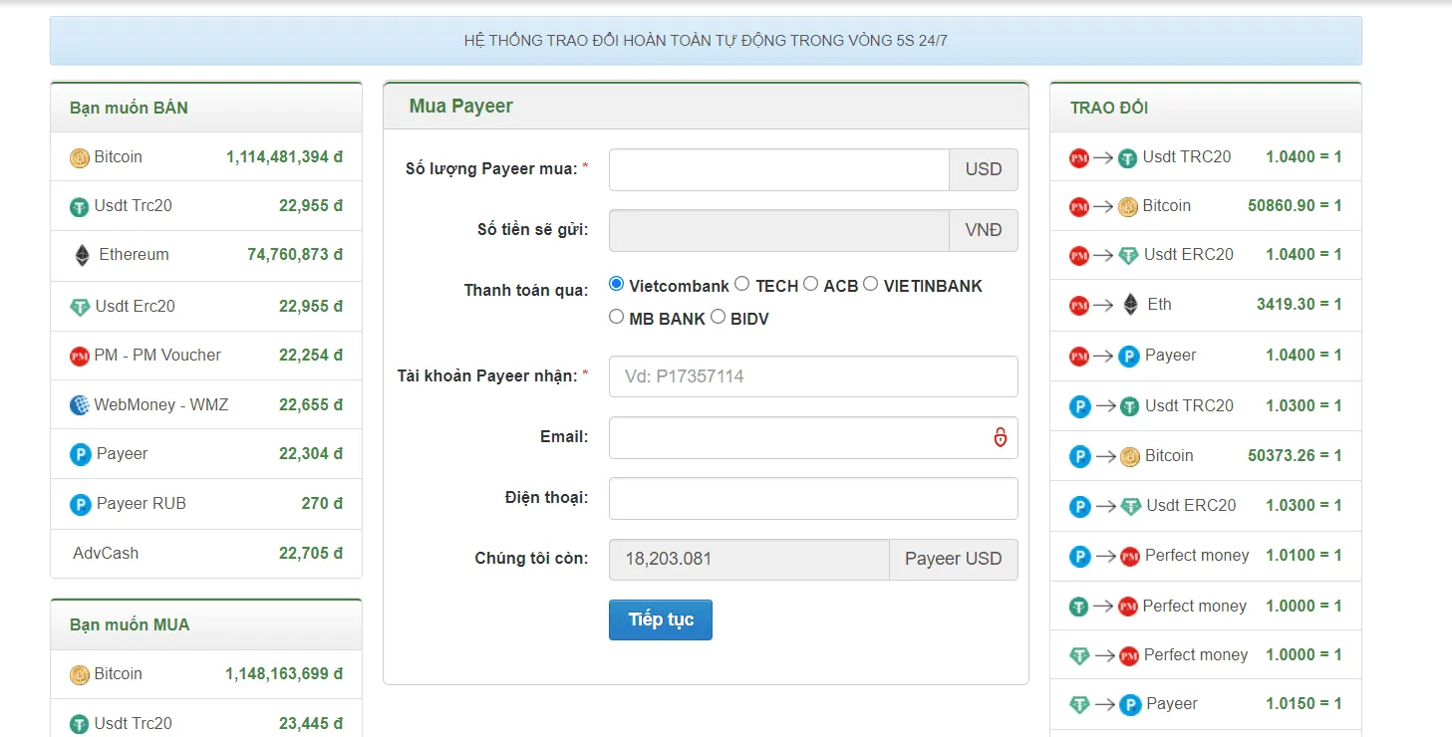Click the Bitcoin icon in the 50860.90 exchange row
Viewport: 1452px width, 737px height.
[1128, 206]
